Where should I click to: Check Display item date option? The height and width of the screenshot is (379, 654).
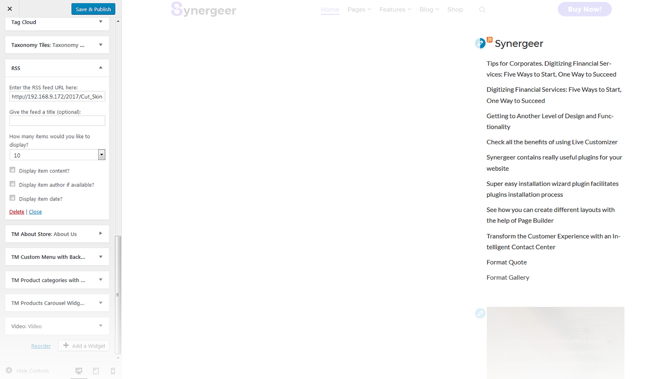pos(12,198)
